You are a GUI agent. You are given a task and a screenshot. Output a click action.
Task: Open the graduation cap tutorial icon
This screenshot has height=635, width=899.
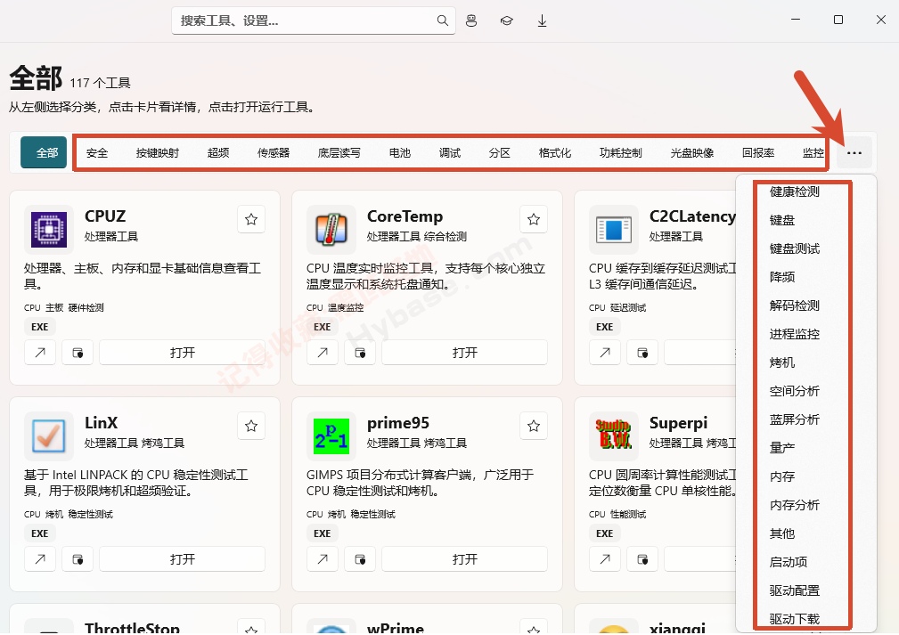[506, 20]
